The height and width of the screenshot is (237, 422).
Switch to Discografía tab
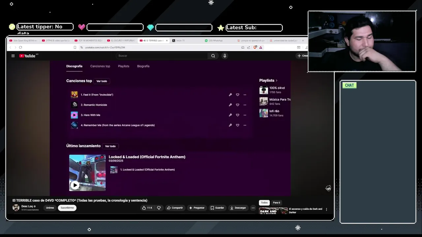click(74, 66)
